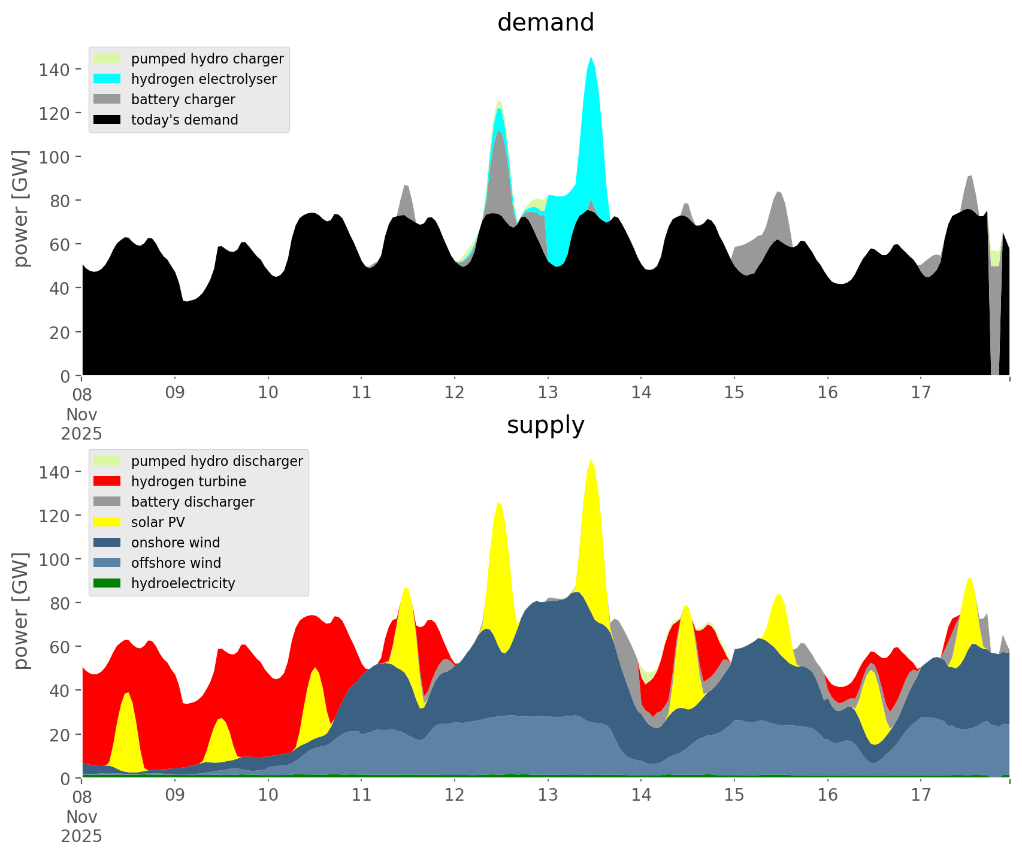
Task: Click the yellow solar PV legend swatch
Action: coord(107,522)
